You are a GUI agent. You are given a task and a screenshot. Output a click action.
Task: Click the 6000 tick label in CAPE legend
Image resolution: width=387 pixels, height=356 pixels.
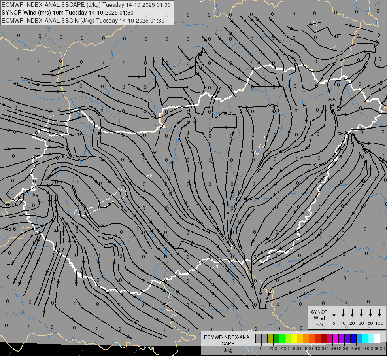point(380,348)
